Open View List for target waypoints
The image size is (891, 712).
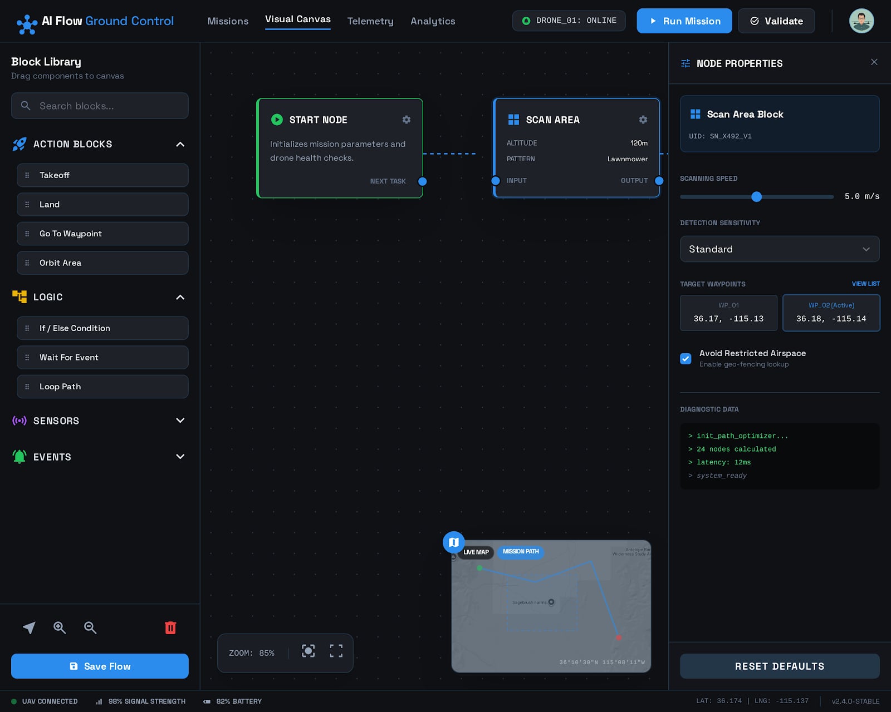click(865, 284)
